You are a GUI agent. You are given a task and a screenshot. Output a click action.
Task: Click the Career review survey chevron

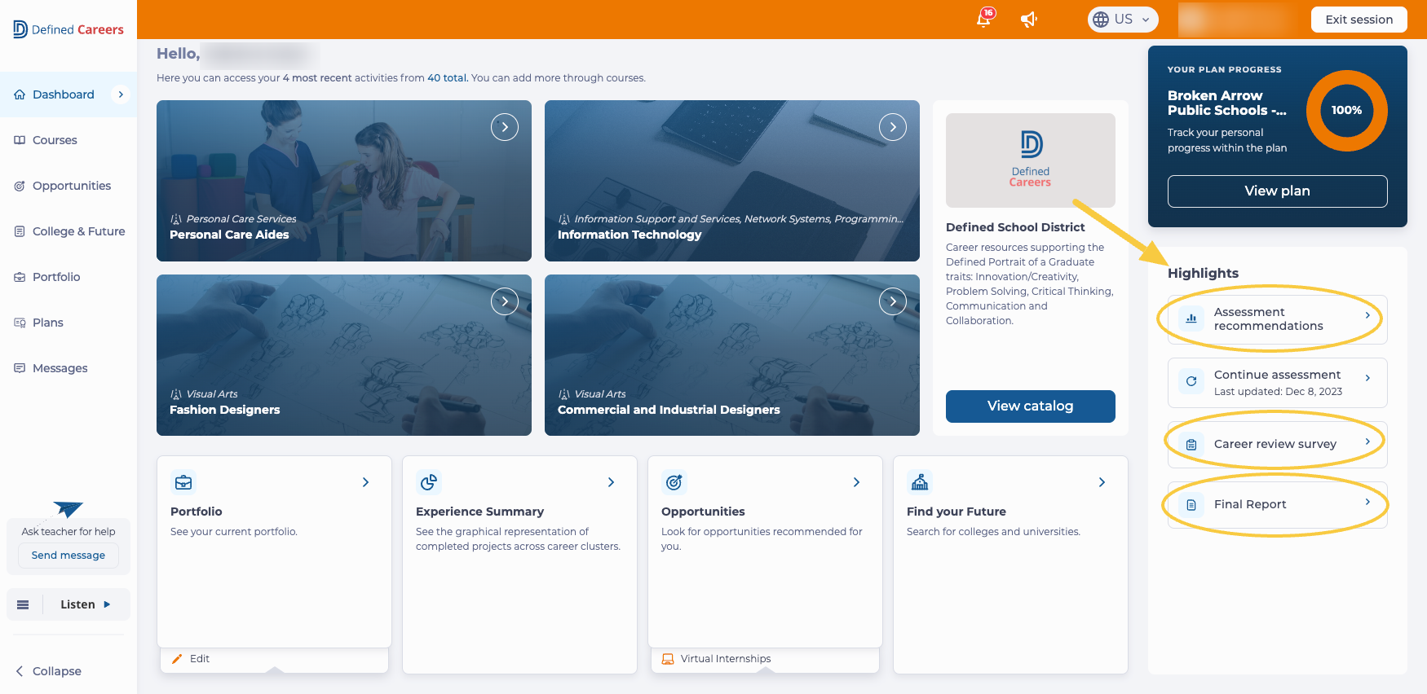[x=1367, y=441]
